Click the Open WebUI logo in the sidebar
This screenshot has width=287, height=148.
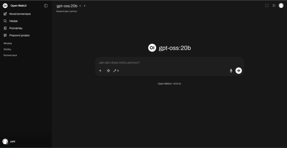point(5,6)
